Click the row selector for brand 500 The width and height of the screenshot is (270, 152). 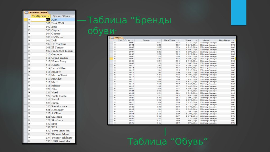[x=26, y=20]
